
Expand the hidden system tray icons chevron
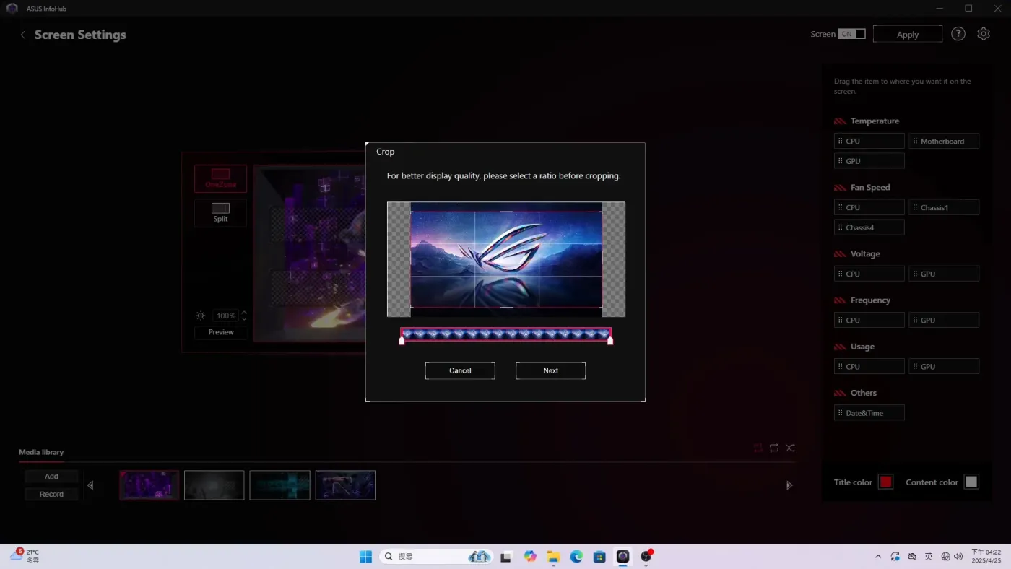878,557
